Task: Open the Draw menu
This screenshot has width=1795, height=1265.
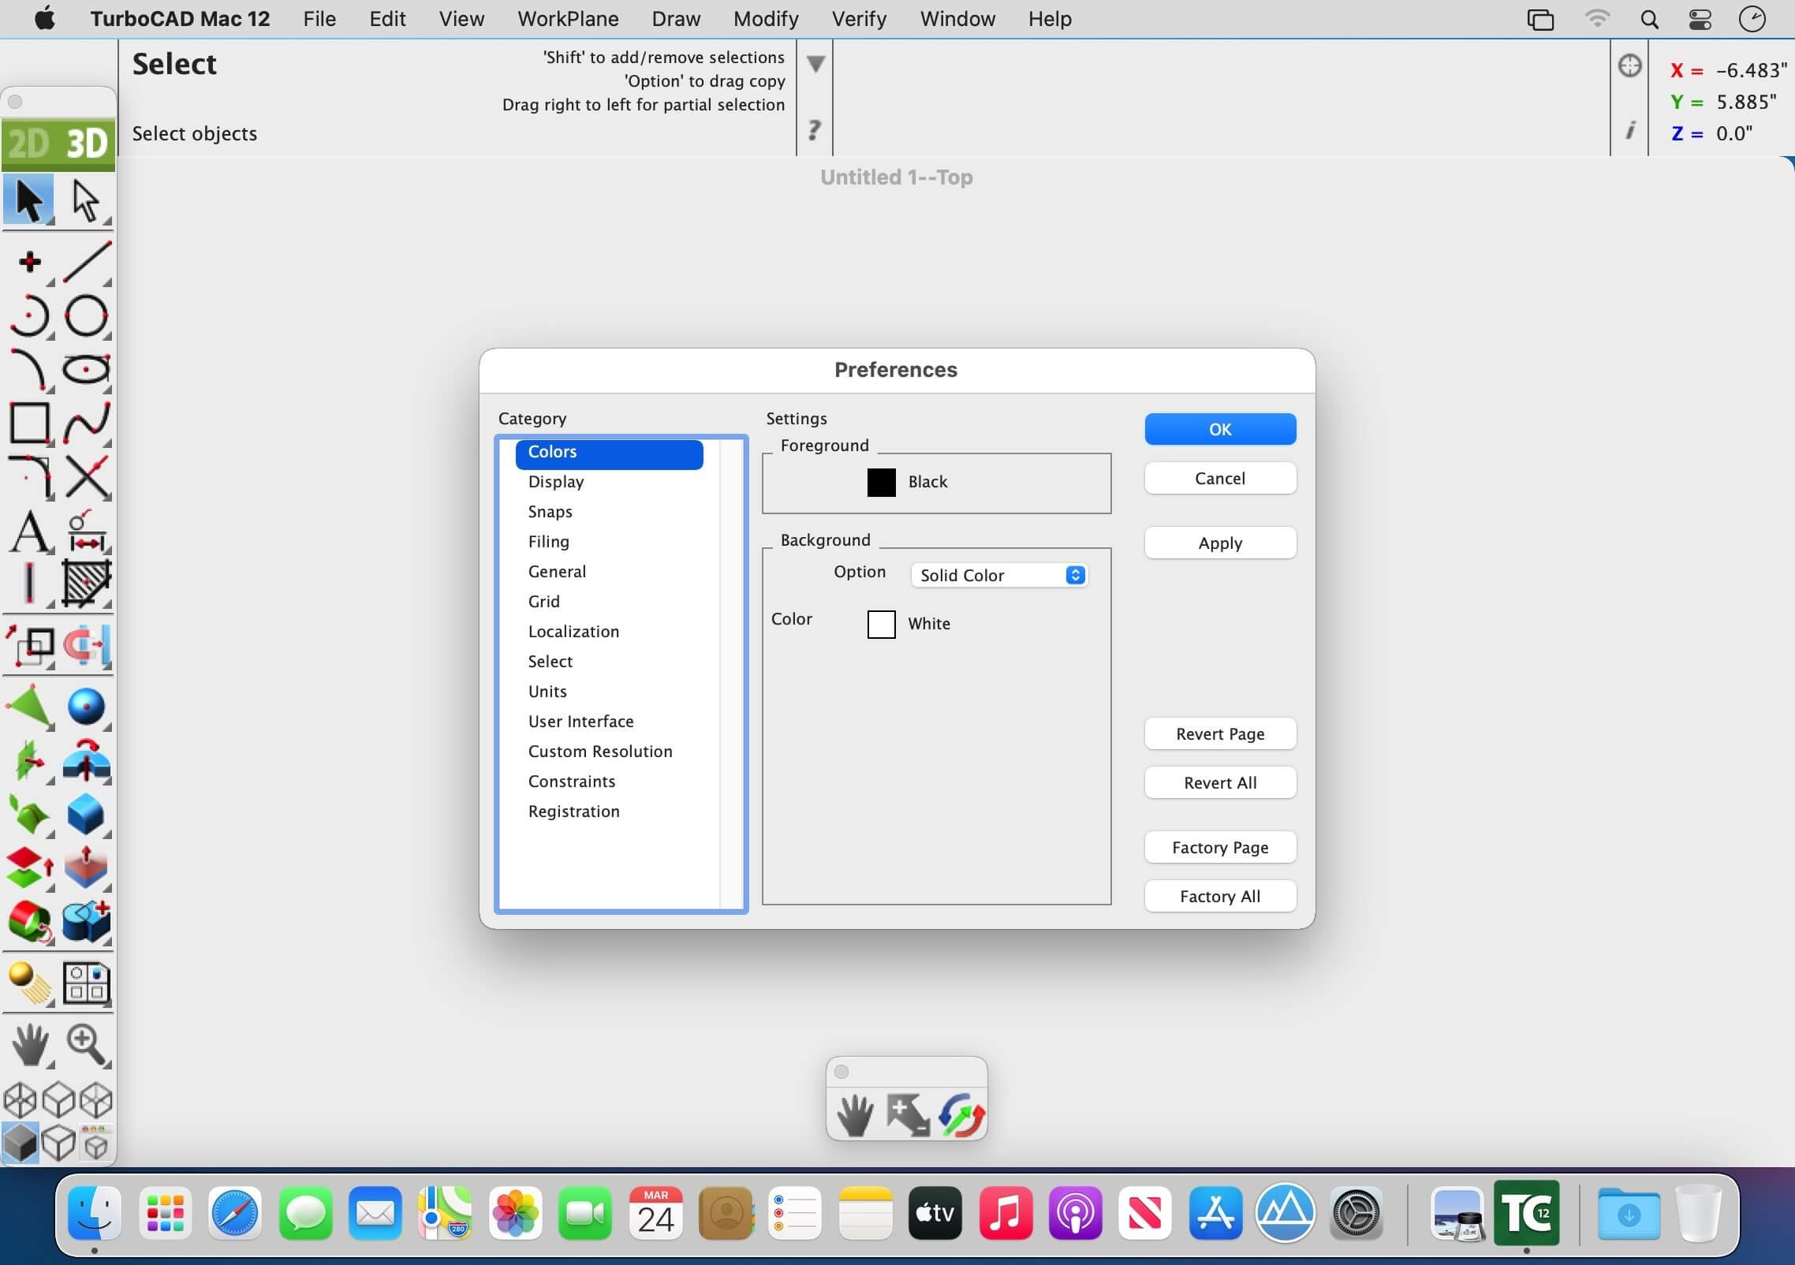Action: 676,19
